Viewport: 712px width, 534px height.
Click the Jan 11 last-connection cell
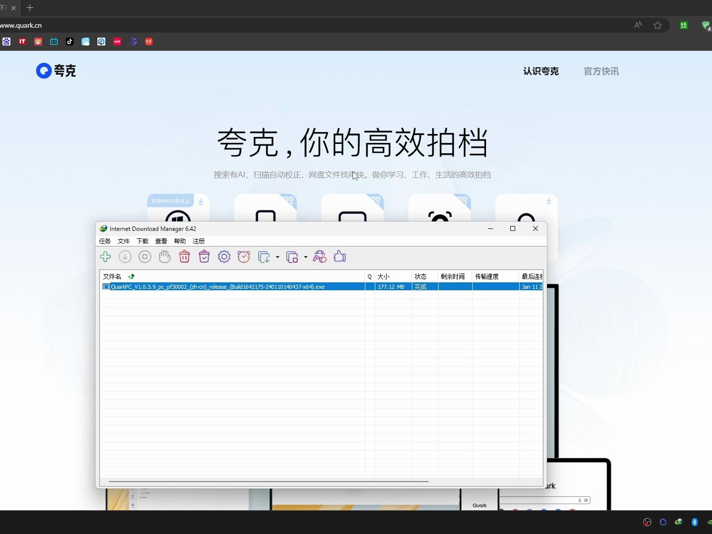click(x=532, y=287)
